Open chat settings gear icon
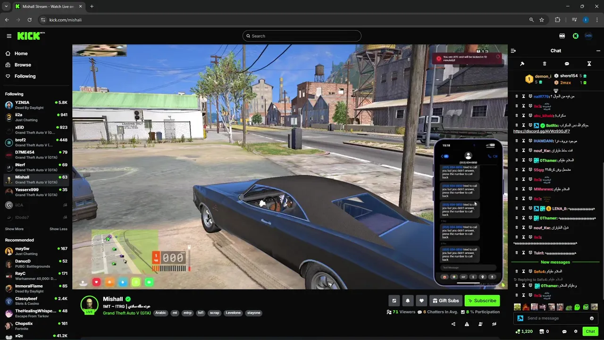The width and height of the screenshot is (604, 340). 576,331
